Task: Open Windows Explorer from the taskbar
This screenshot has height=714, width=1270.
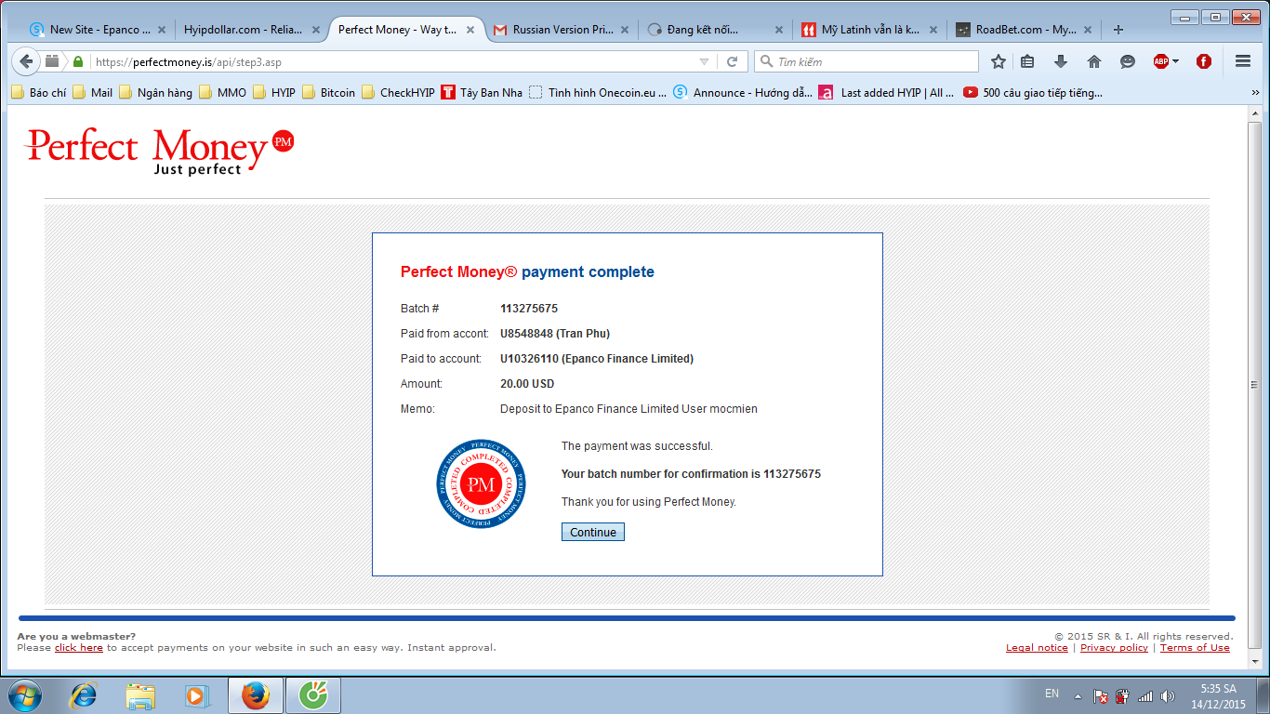Action: 140,695
